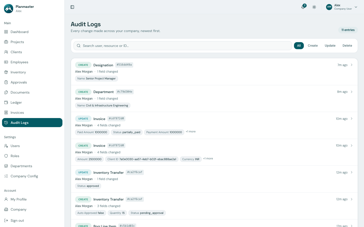Expand the Invoice CREATE entry chevron
The image size is (364, 227).
pos(352,146)
